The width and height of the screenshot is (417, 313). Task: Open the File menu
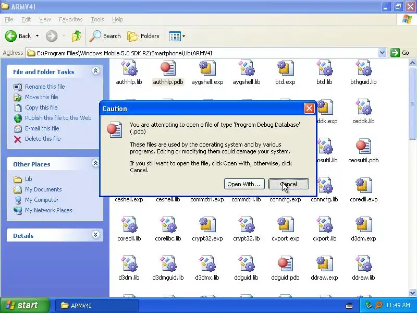(x=9, y=19)
